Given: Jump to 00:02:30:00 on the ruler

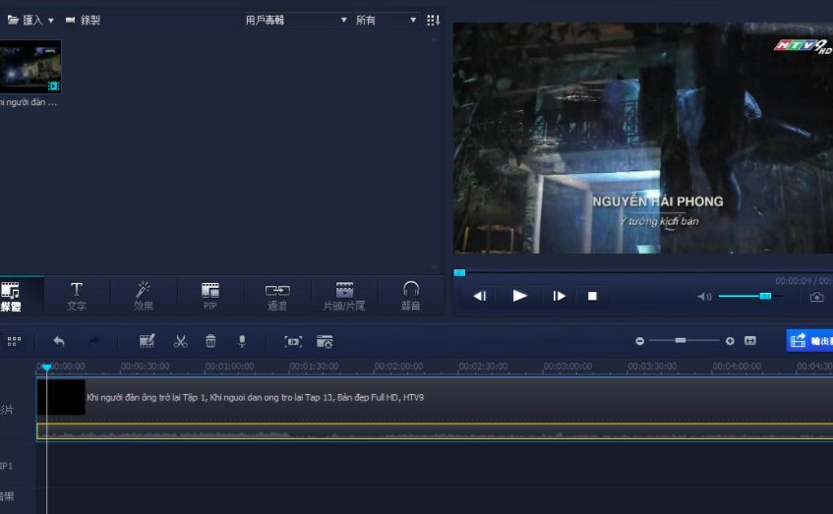Looking at the screenshot, I should (x=483, y=367).
